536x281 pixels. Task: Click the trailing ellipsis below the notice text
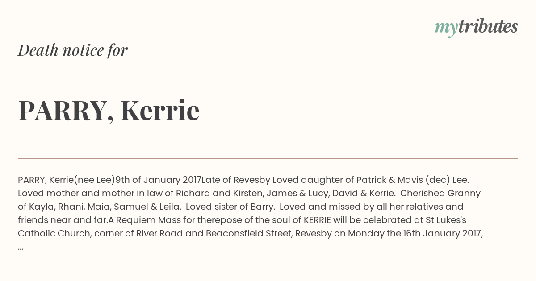coord(21,248)
